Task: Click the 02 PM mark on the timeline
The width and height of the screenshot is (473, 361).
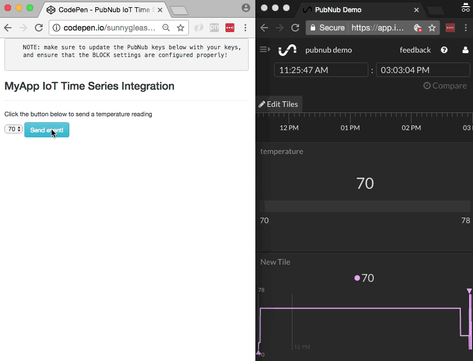Action: (x=411, y=127)
